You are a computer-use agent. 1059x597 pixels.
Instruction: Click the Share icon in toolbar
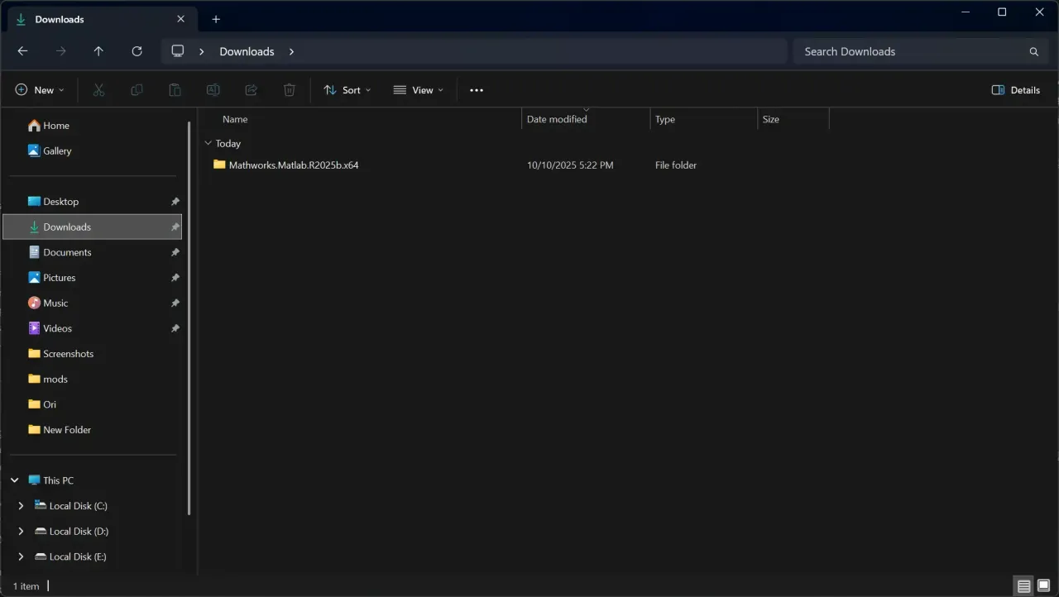tap(251, 90)
